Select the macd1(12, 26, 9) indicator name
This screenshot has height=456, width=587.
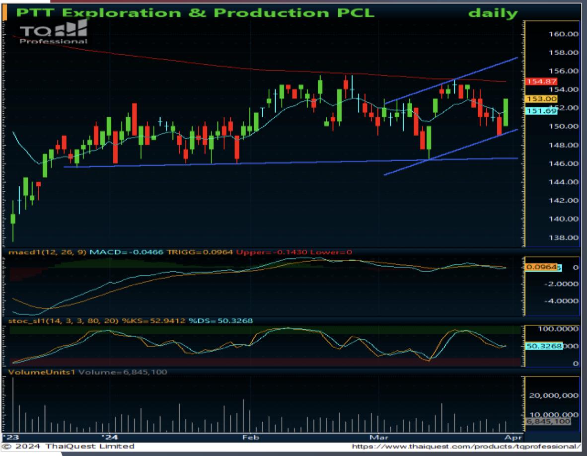pyautogui.click(x=47, y=252)
